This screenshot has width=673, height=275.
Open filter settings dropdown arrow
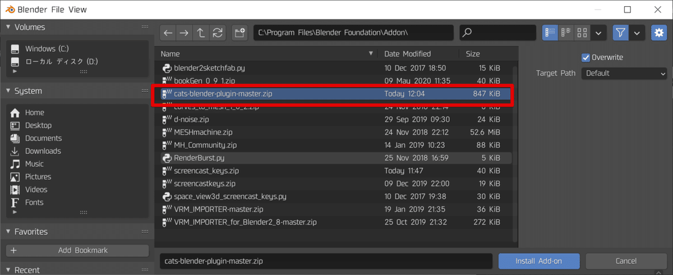[x=637, y=33]
